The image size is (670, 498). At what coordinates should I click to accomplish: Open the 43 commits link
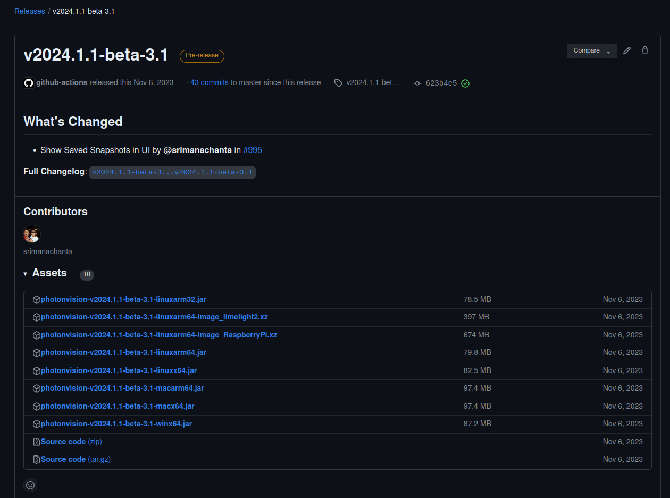[x=210, y=82]
